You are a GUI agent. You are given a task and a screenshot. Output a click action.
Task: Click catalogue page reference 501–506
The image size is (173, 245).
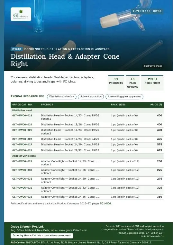(105, 204)
